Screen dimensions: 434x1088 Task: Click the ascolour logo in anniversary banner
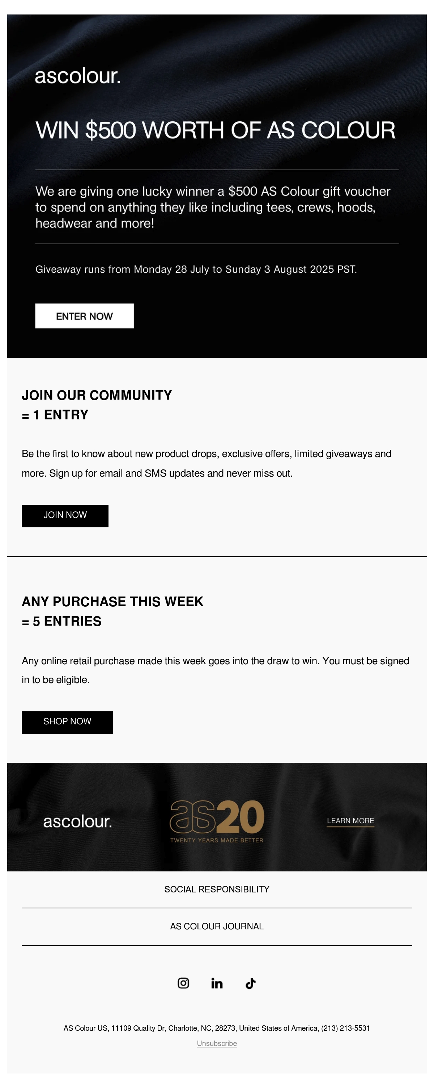click(78, 821)
